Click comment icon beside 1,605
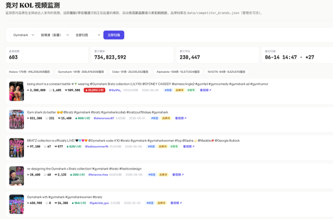Image resolution: width=333 pixels, height=219 pixels. [x=50, y=90]
